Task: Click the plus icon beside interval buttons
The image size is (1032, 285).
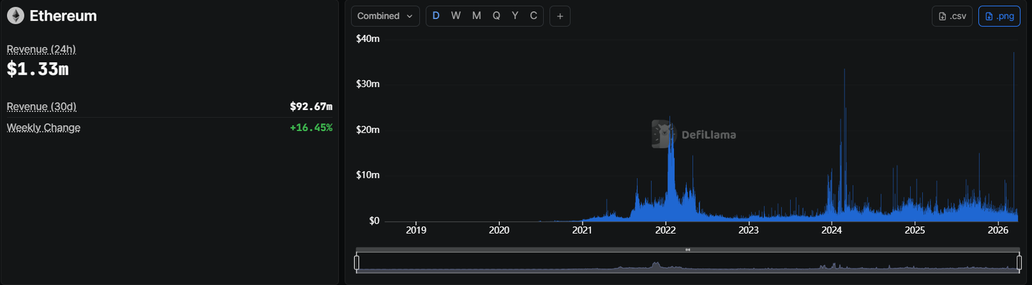Action: [560, 16]
